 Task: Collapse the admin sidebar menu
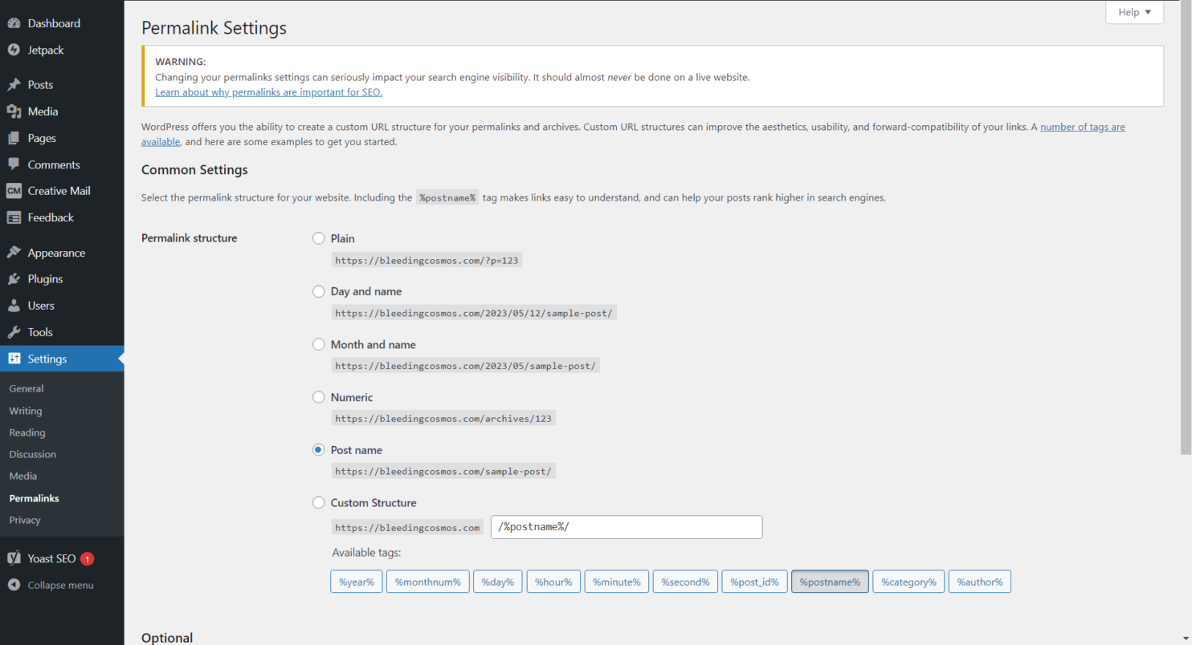tap(56, 585)
